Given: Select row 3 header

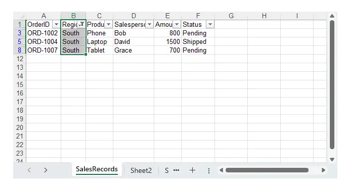Looking at the screenshot, I should coord(19,33).
